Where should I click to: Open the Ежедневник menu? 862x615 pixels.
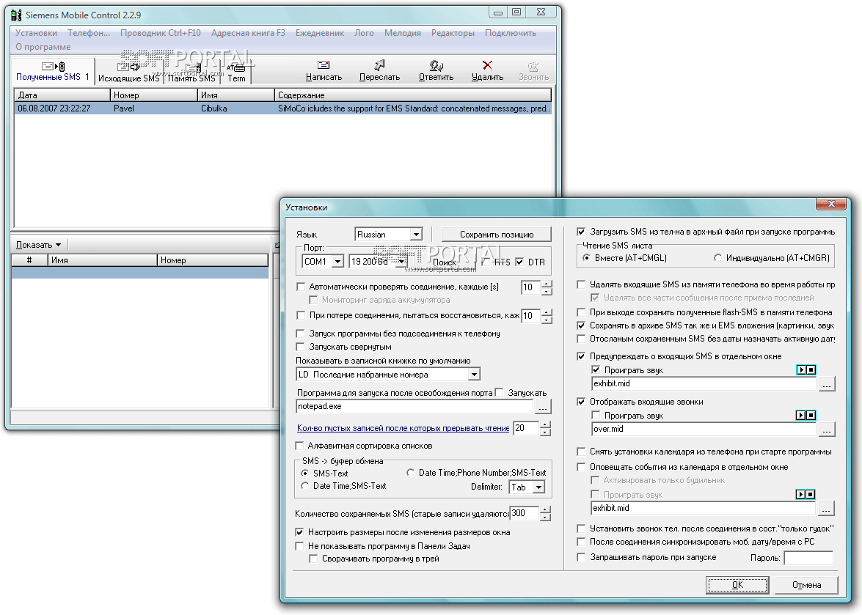coord(320,33)
